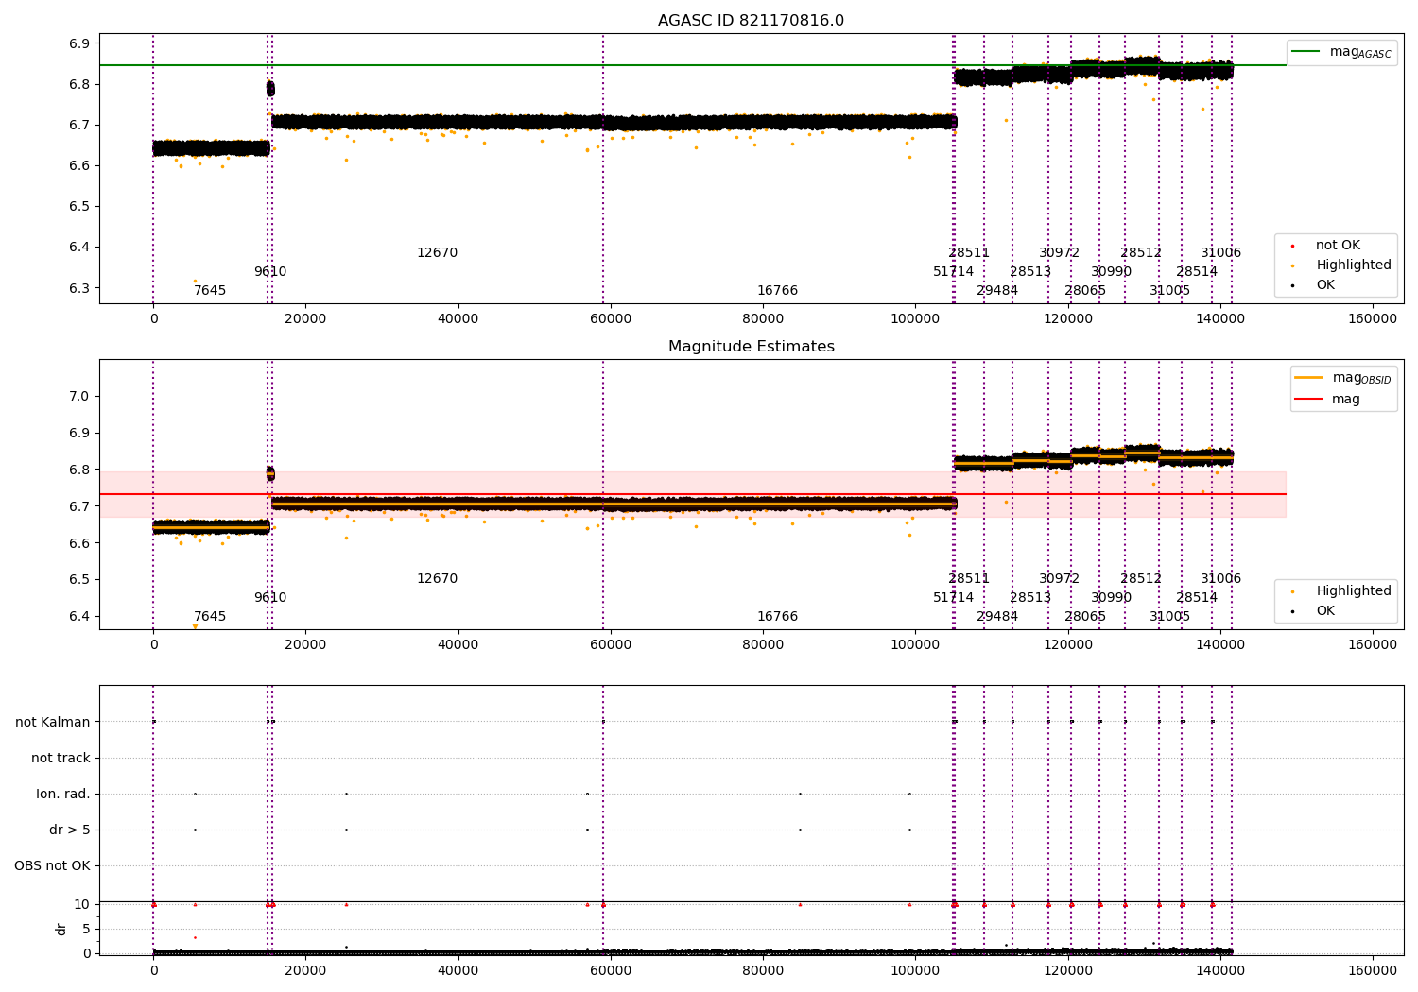This screenshot has width=1418, height=992.
Task: Click the 'Magnitude Estimates' plot title
Action: point(751,347)
